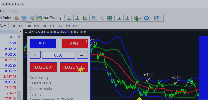
Task: Click the Ask column header
Action: point(12,37)
